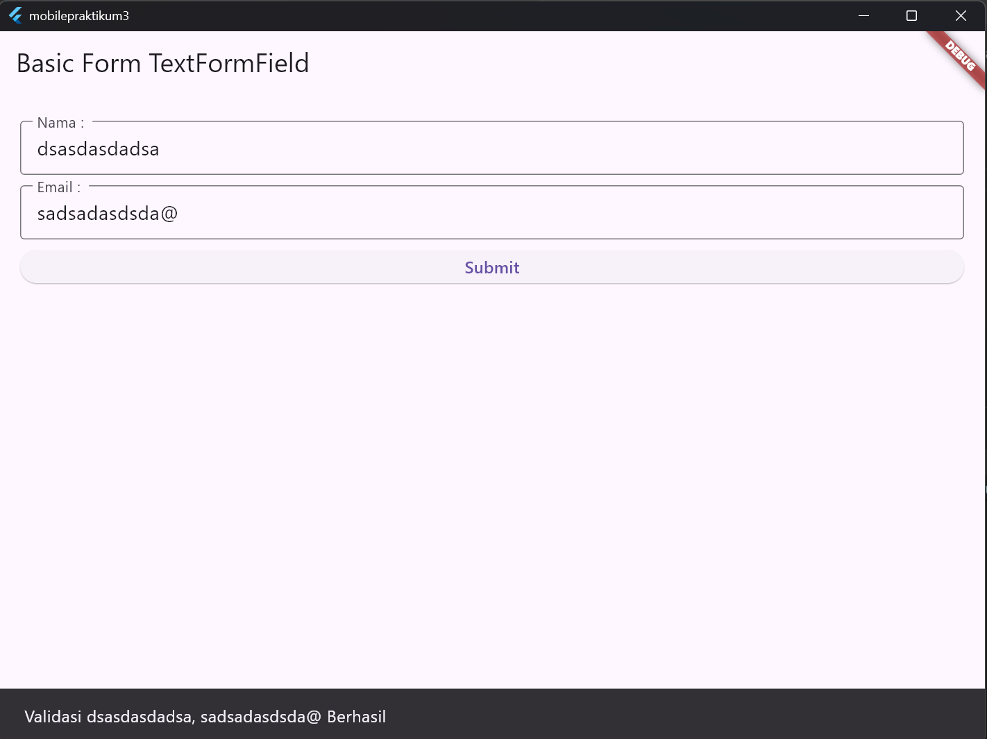Place cursor in text "dsasdasdadsa"
The image size is (987, 739).
tap(98, 149)
